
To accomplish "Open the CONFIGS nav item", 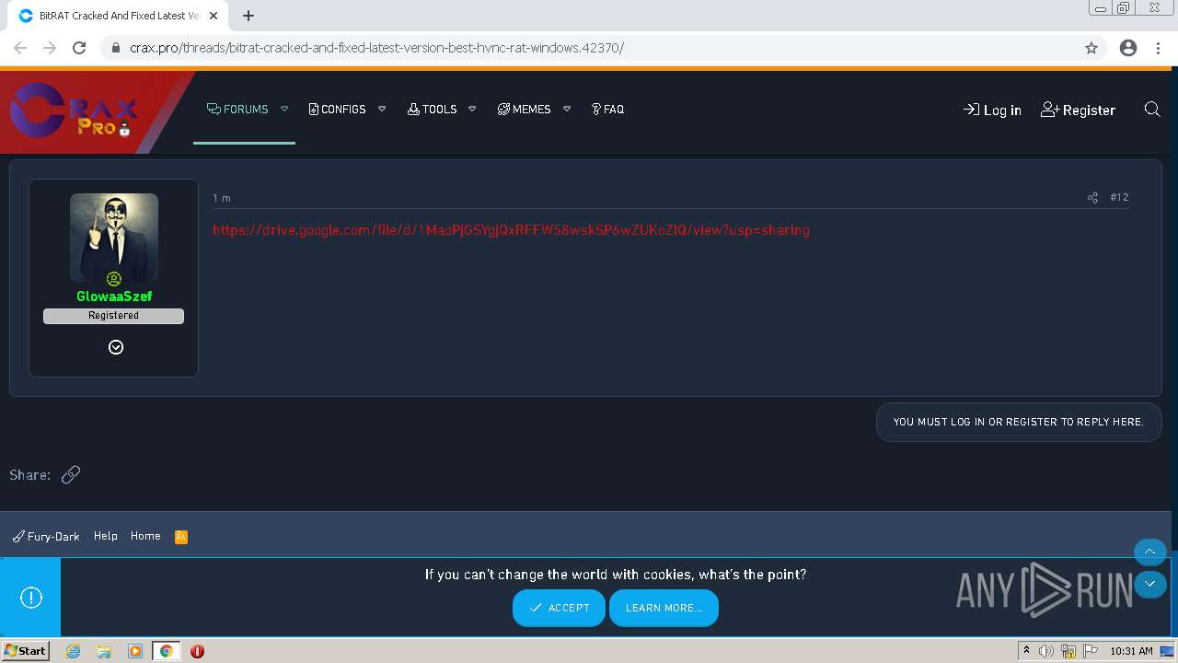I will click(x=337, y=109).
